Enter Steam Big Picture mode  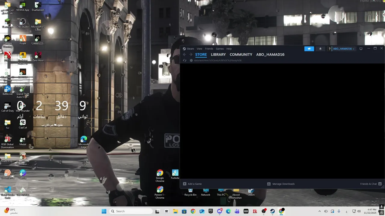click(361, 49)
